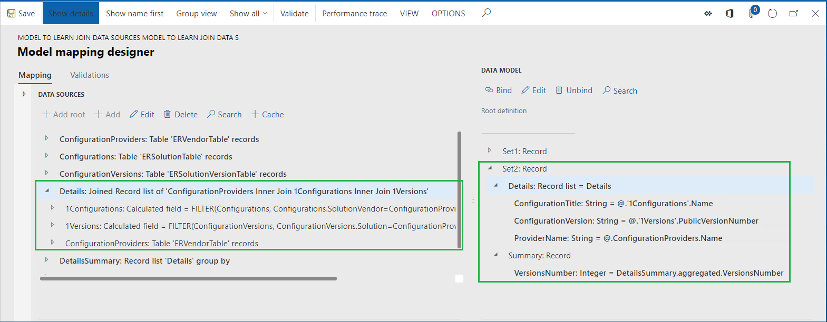Click the pane splitter handle dots
The image size is (827, 322).
point(473,200)
